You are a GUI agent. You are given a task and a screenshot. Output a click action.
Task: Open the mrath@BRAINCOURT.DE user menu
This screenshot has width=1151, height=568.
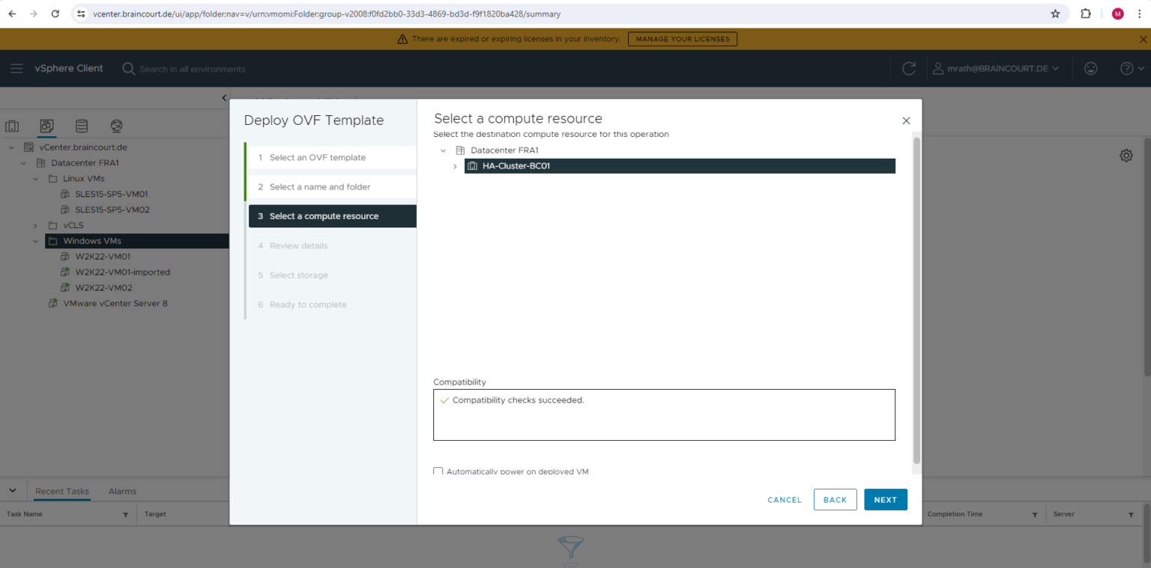997,68
